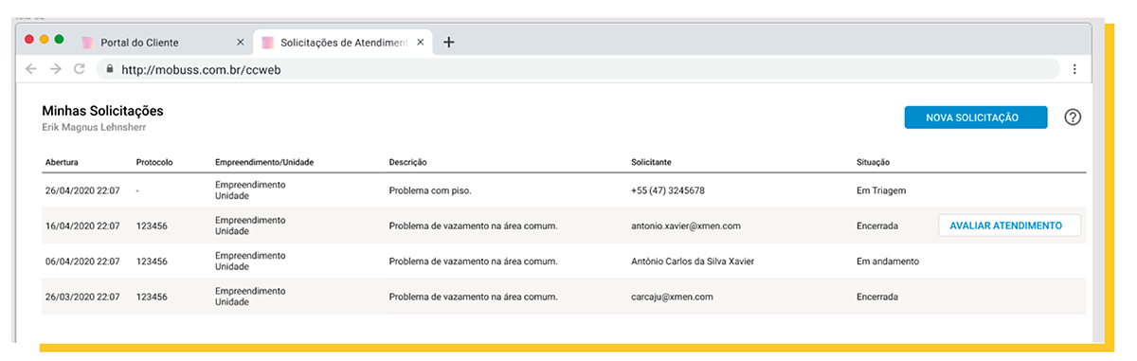Viewport: 1137px width, 361px height.
Task: Select the row dated 26/04/2020 22:07
Action: pos(564,190)
